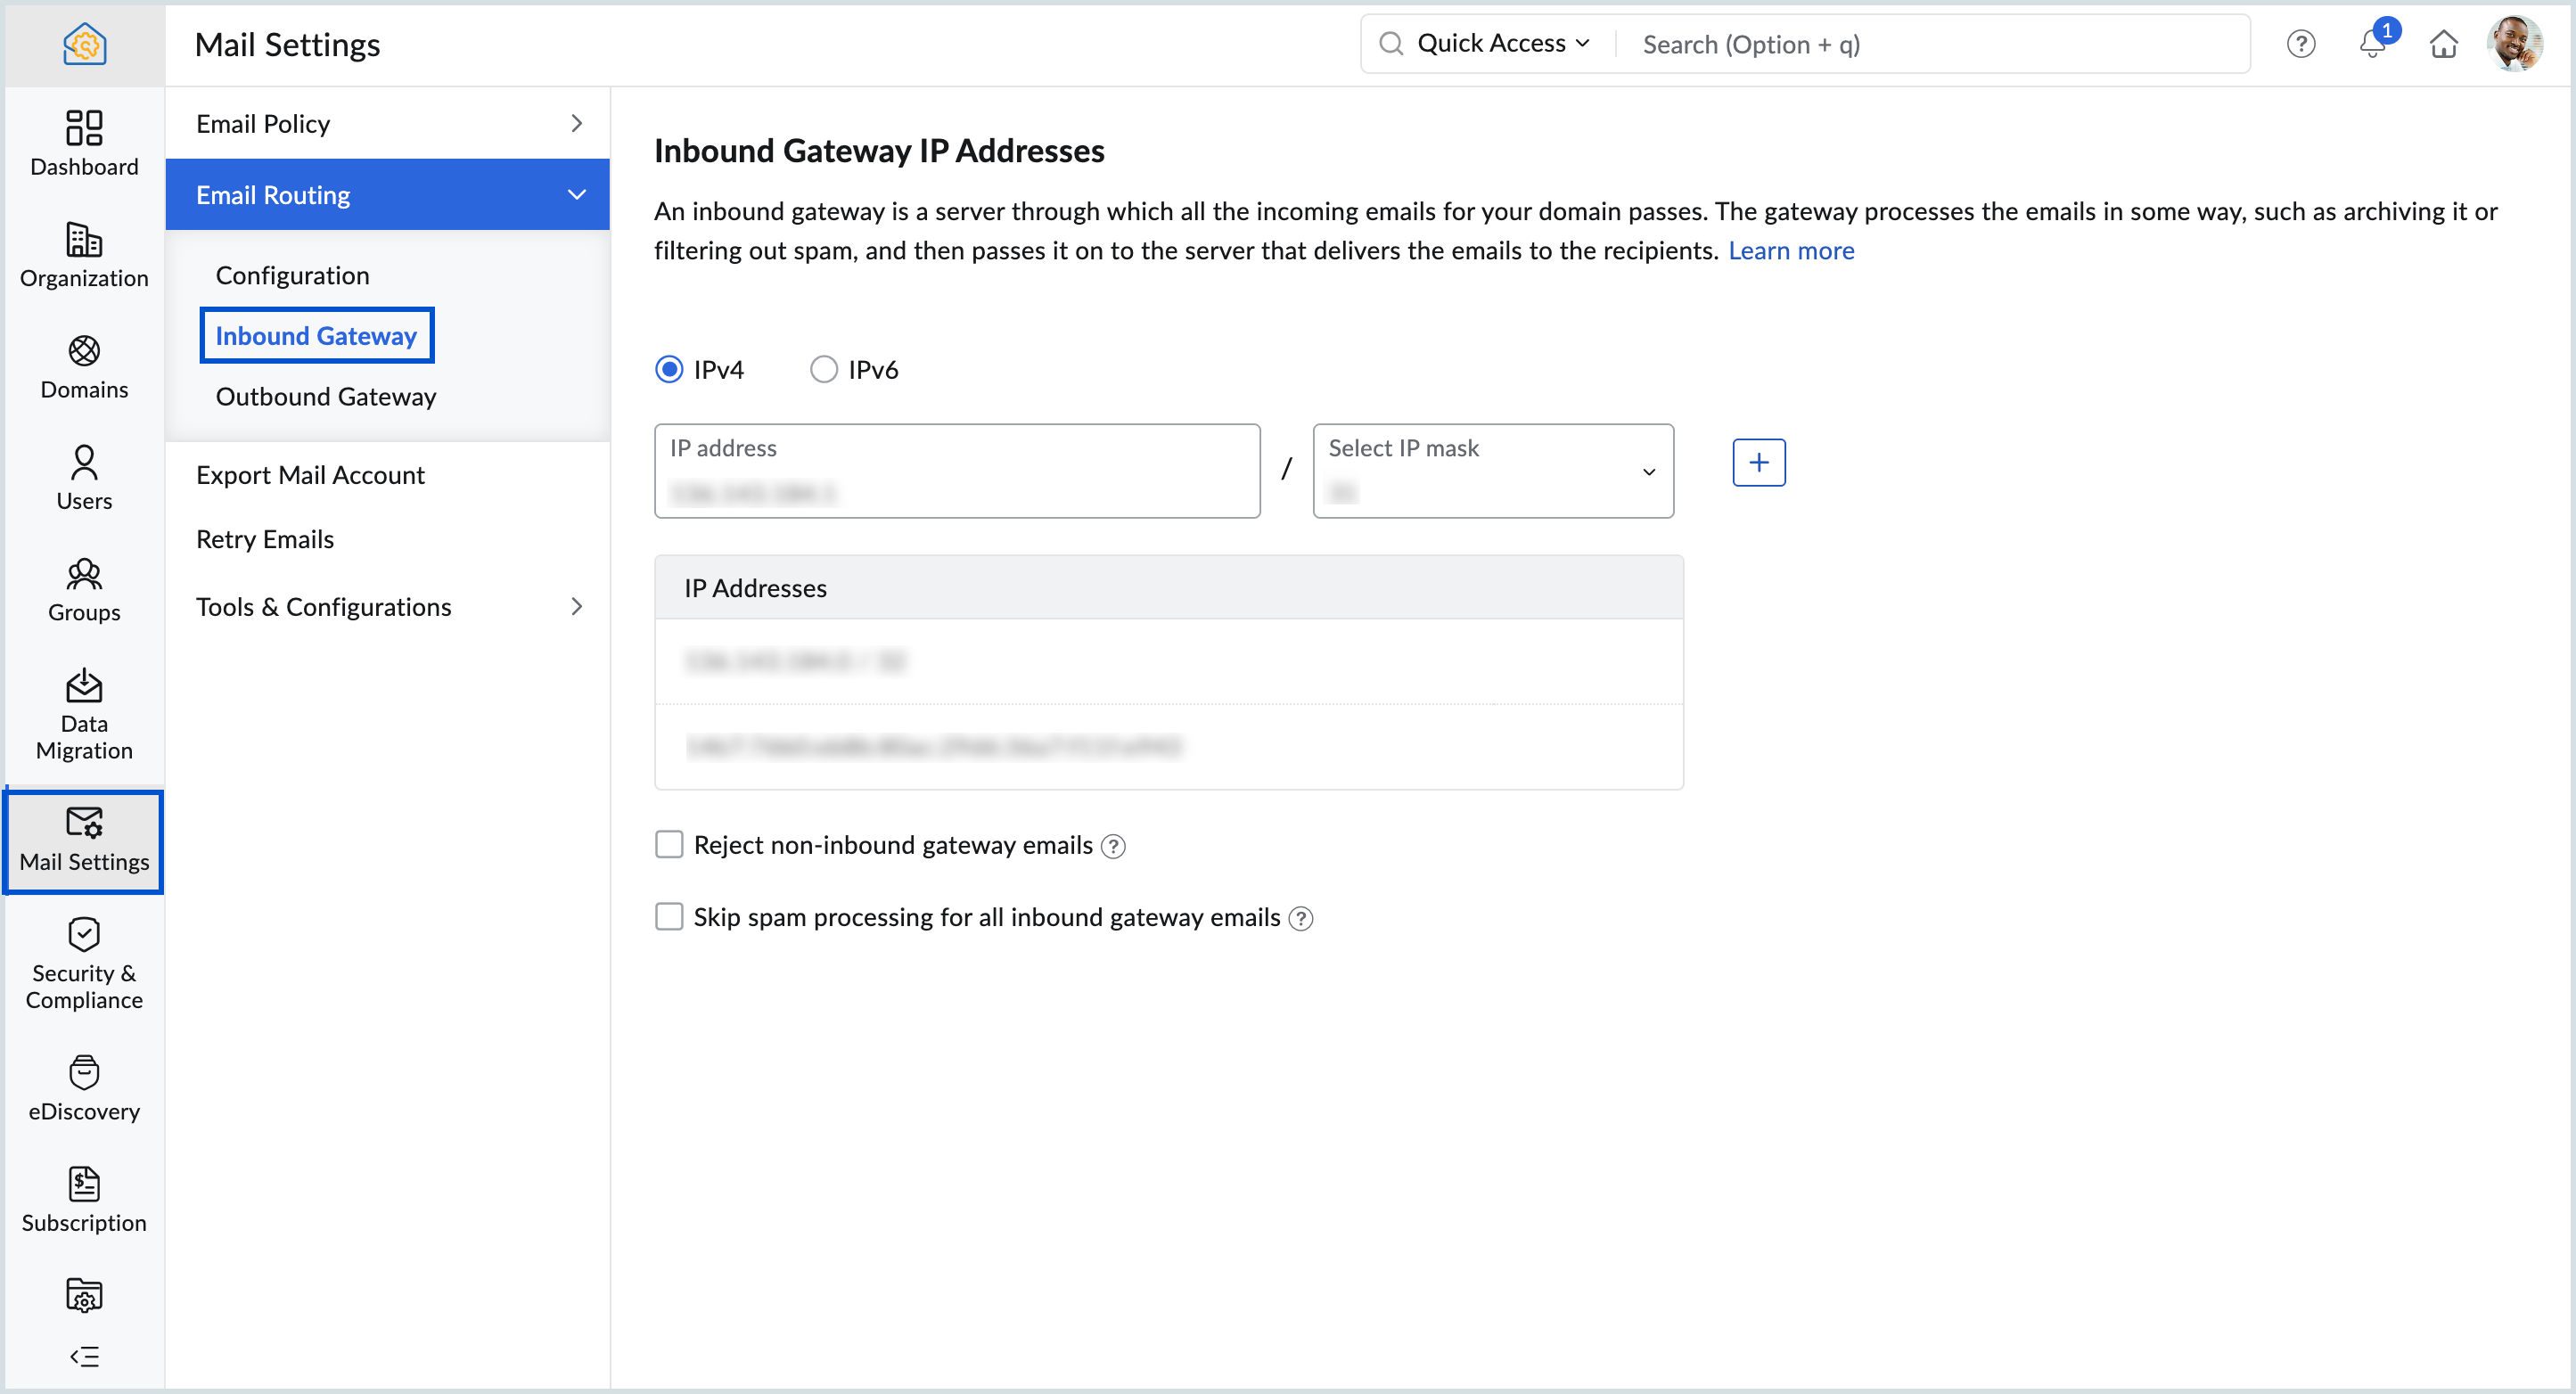Select the second blurred IP address row
The height and width of the screenshot is (1394, 2576).
pyautogui.click(x=1168, y=747)
